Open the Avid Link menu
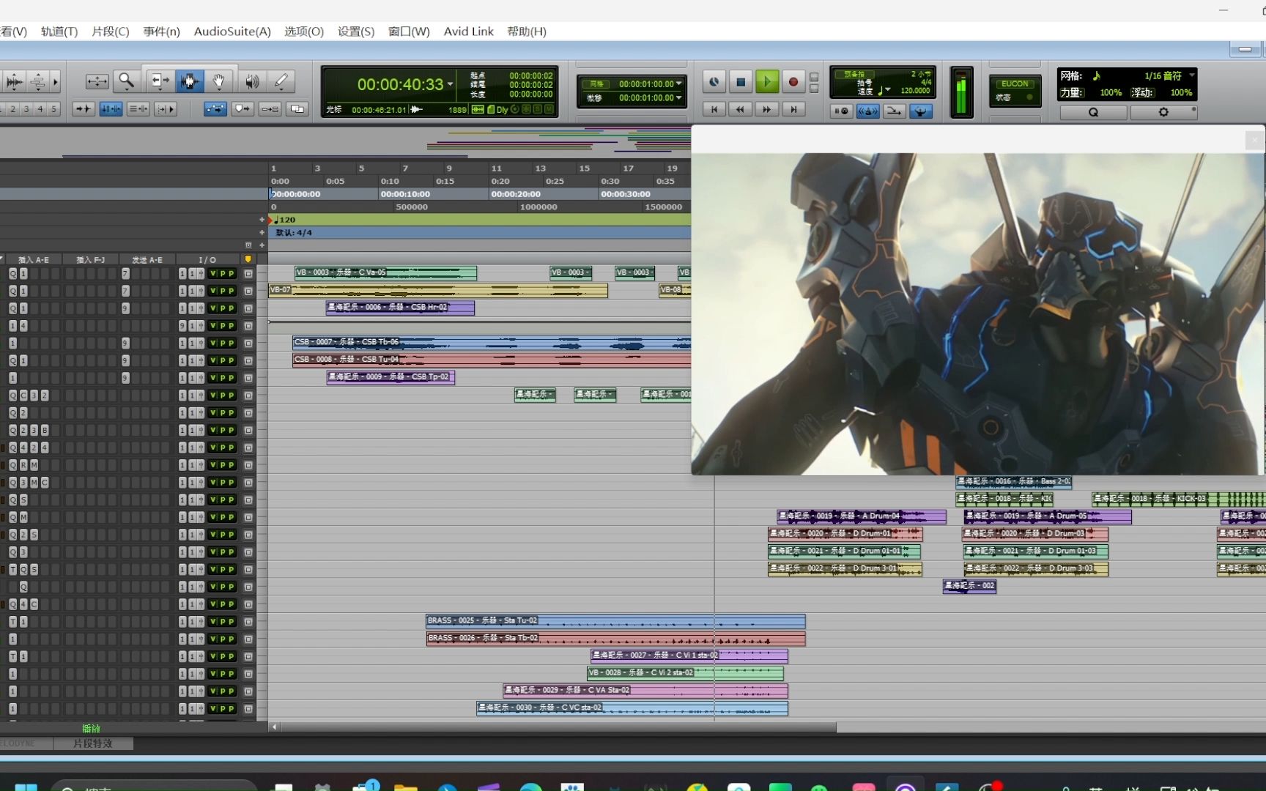Image resolution: width=1266 pixels, height=791 pixels. click(469, 31)
